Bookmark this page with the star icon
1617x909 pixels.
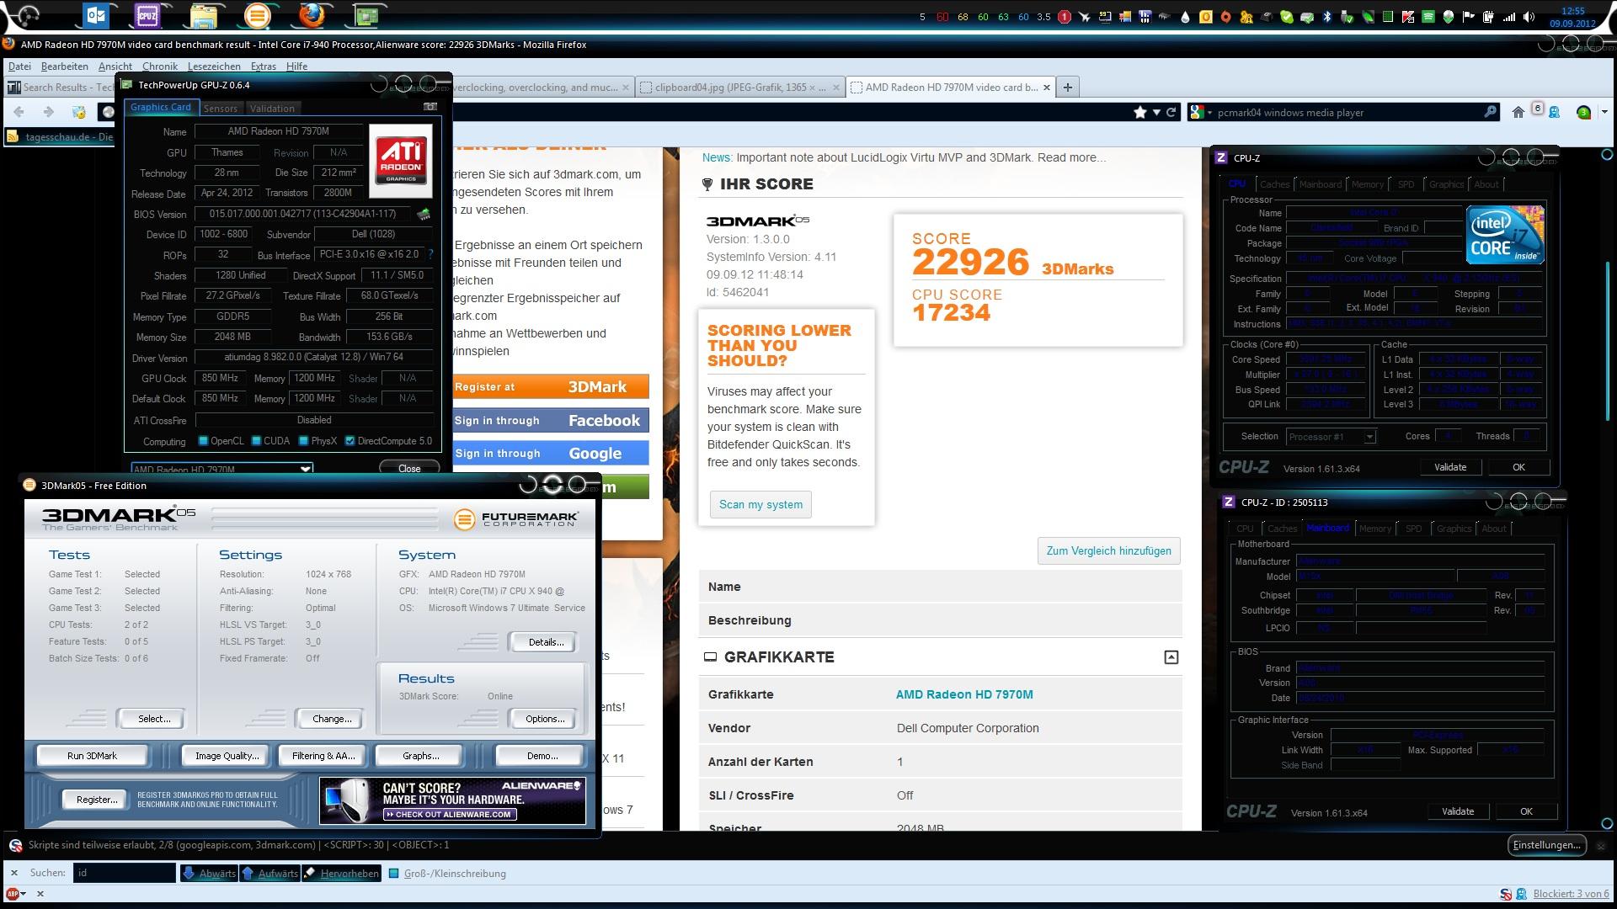click(x=1140, y=112)
